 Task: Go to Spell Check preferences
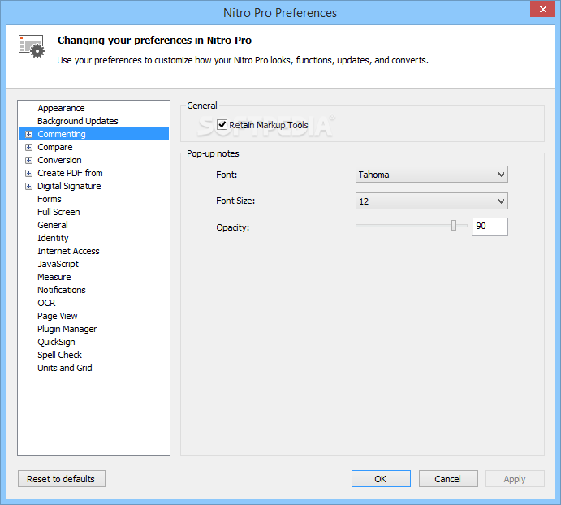point(59,355)
